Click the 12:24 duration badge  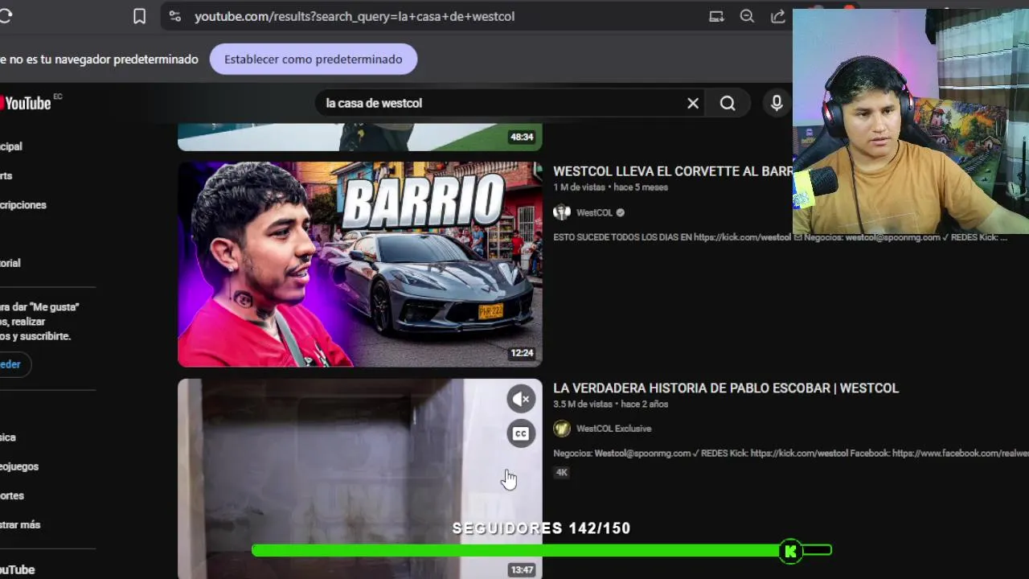[522, 353]
